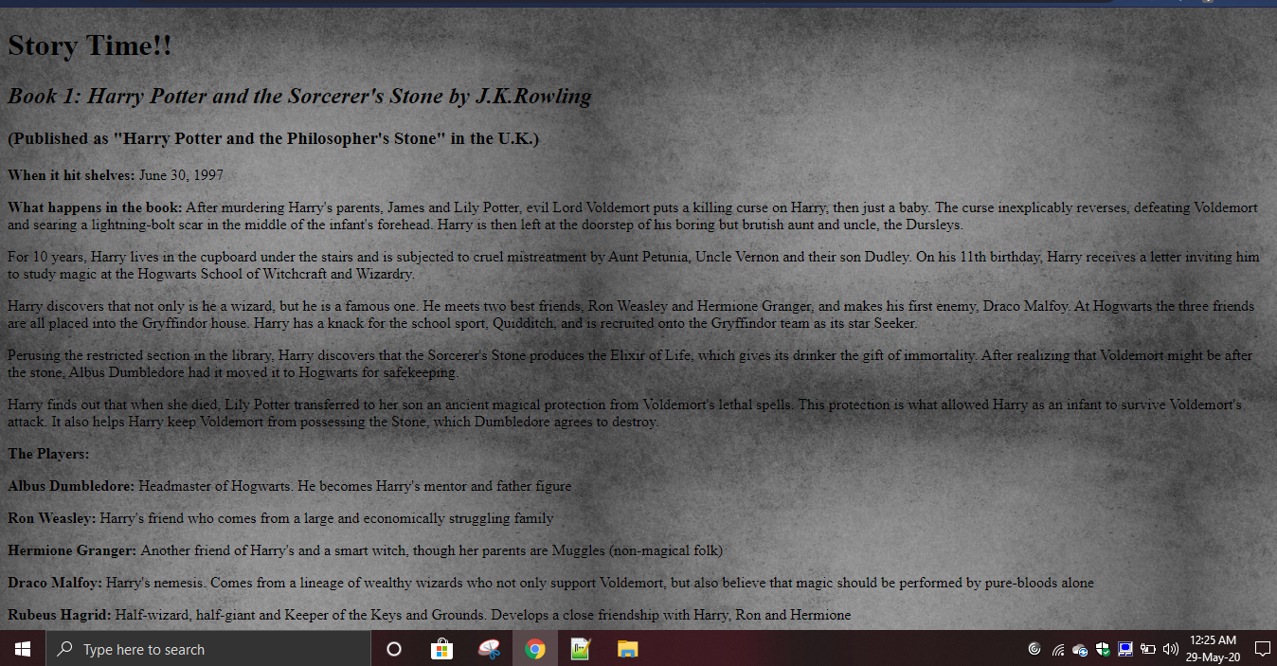Activate Cortana from the taskbar
The height and width of the screenshot is (666, 1277).
393,649
